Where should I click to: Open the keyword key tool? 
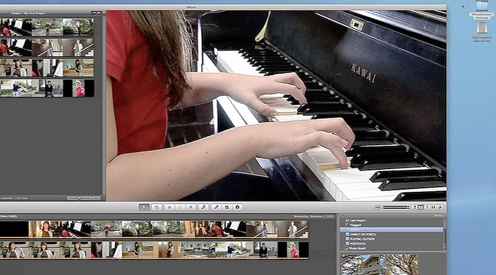click(x=203, y=207)
